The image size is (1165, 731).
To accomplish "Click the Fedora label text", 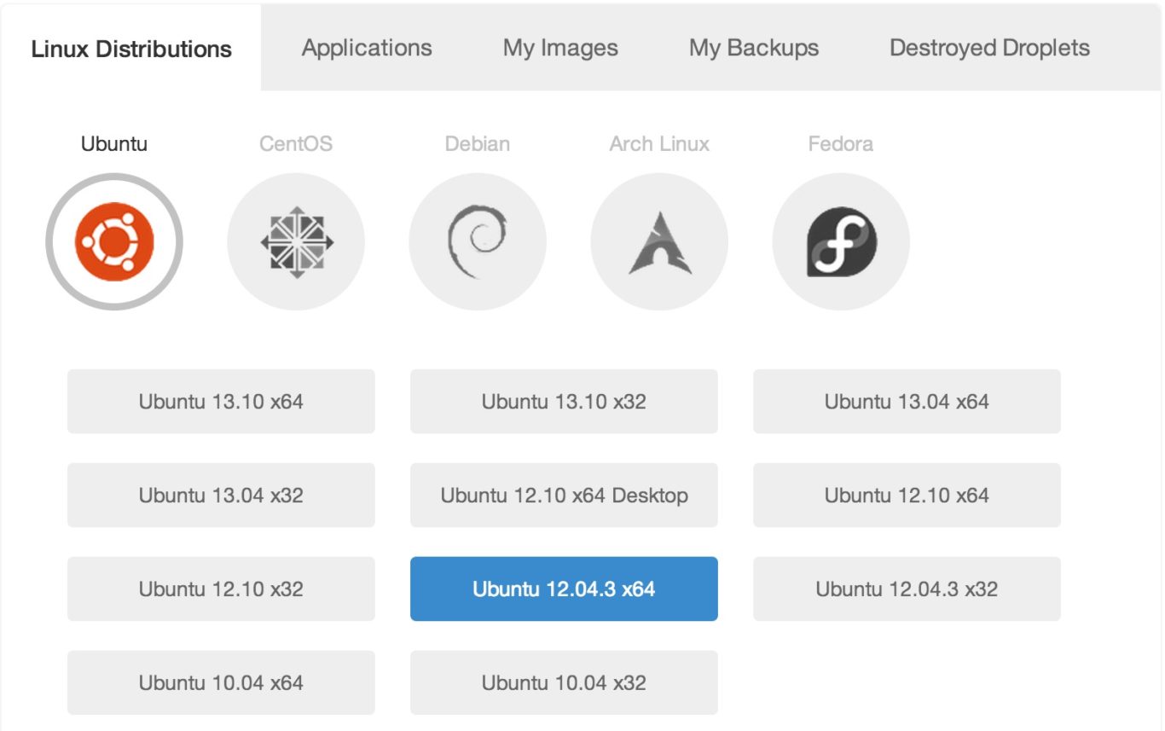I will [x=841, y=143].
